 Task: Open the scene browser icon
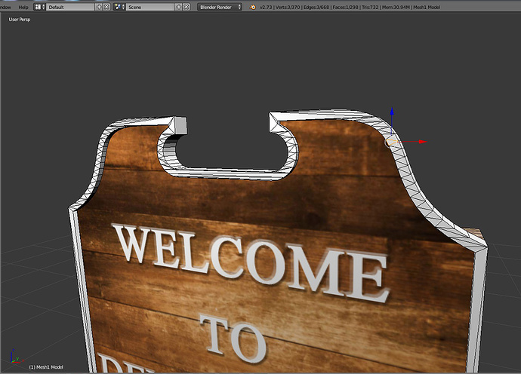coord(119,7)
